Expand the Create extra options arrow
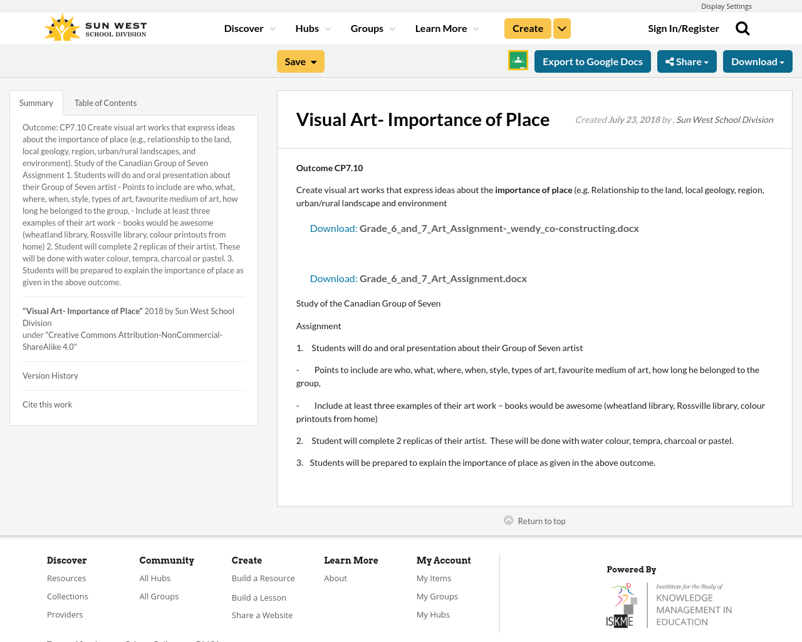Image resolution: width=802 pixels, height=642 pixels. pyautogui.click(x=561, y=28)
